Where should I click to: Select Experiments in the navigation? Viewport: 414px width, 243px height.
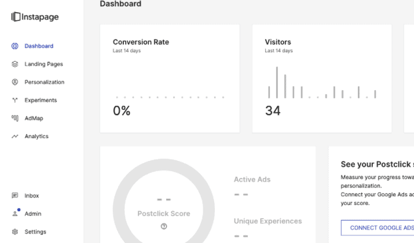(x=41, y=100)
